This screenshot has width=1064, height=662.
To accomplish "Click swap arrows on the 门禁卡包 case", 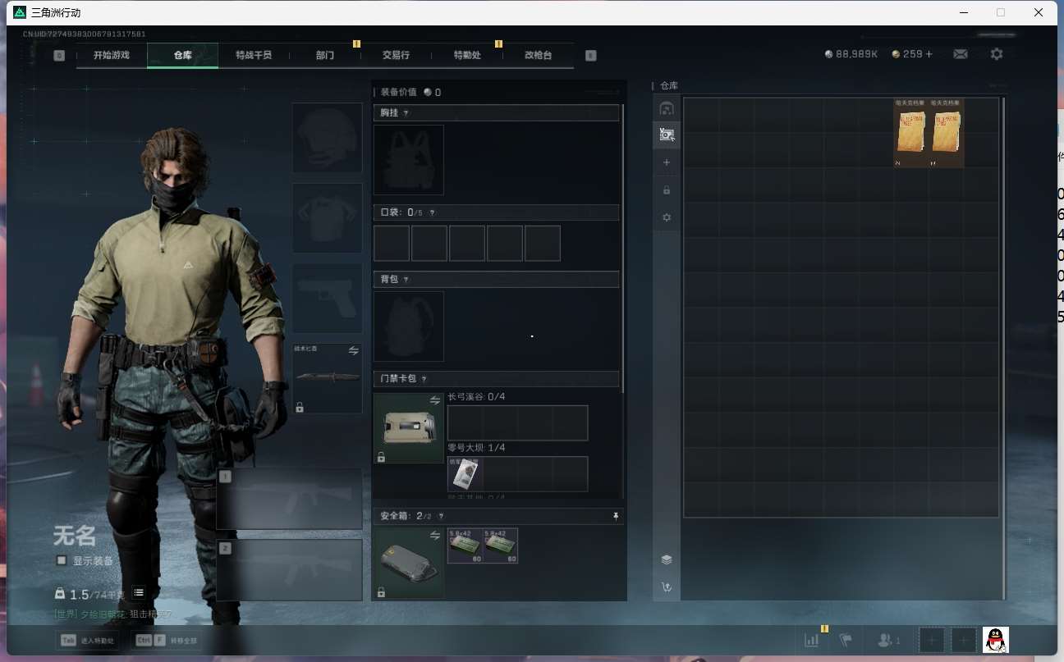I will pos(435,400).
